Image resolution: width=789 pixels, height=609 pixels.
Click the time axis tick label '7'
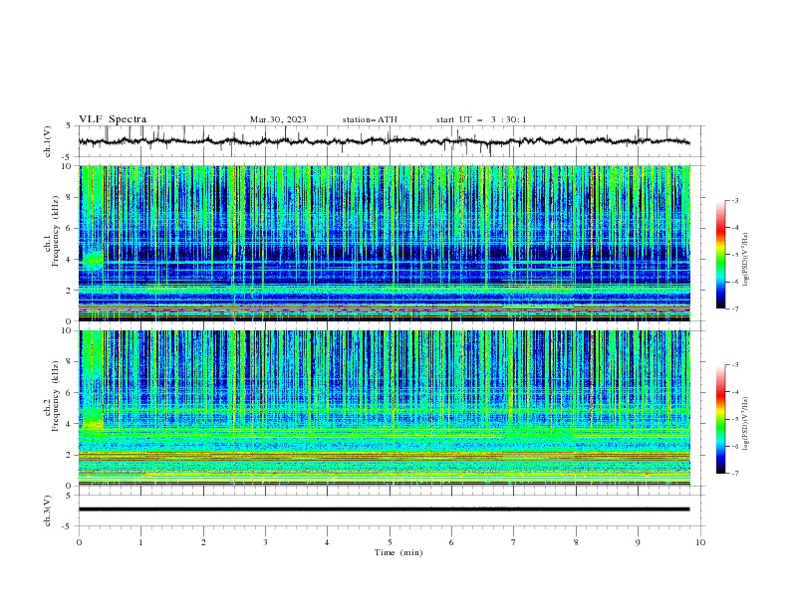tap(514, 542)
